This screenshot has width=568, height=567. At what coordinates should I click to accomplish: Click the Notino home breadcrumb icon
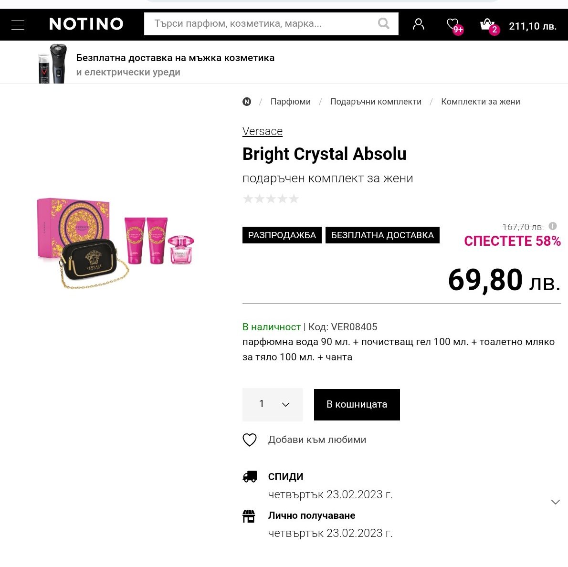coord(247,102)
